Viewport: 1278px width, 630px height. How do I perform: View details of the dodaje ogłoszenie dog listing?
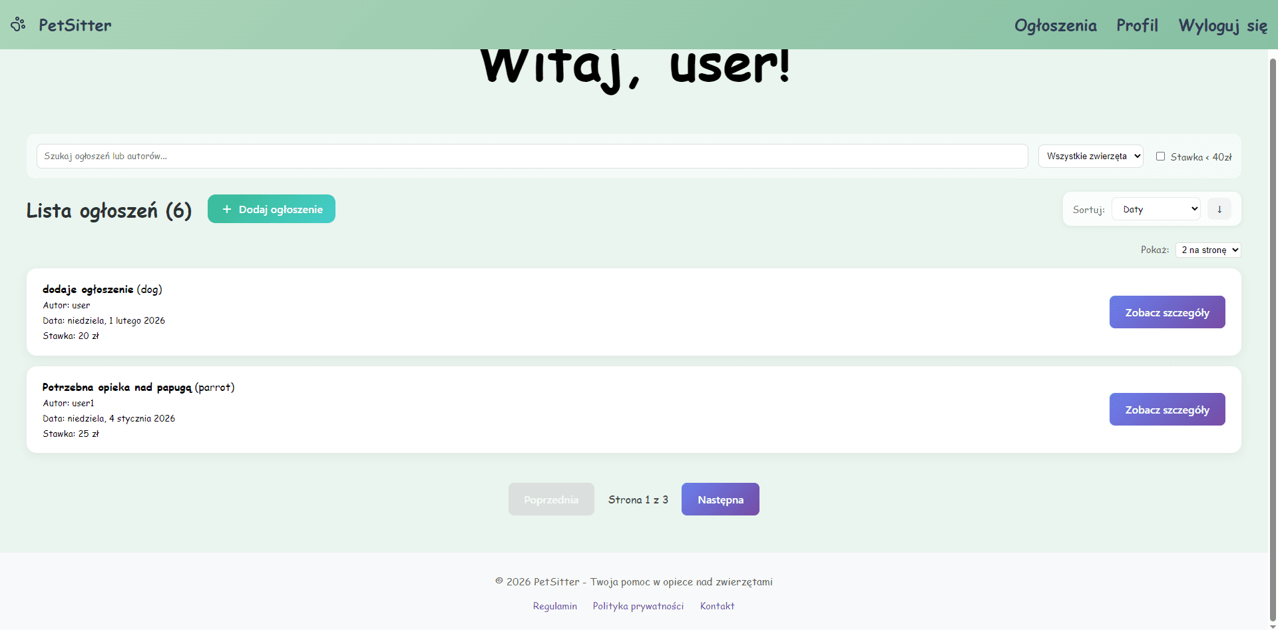(1167, 312)
